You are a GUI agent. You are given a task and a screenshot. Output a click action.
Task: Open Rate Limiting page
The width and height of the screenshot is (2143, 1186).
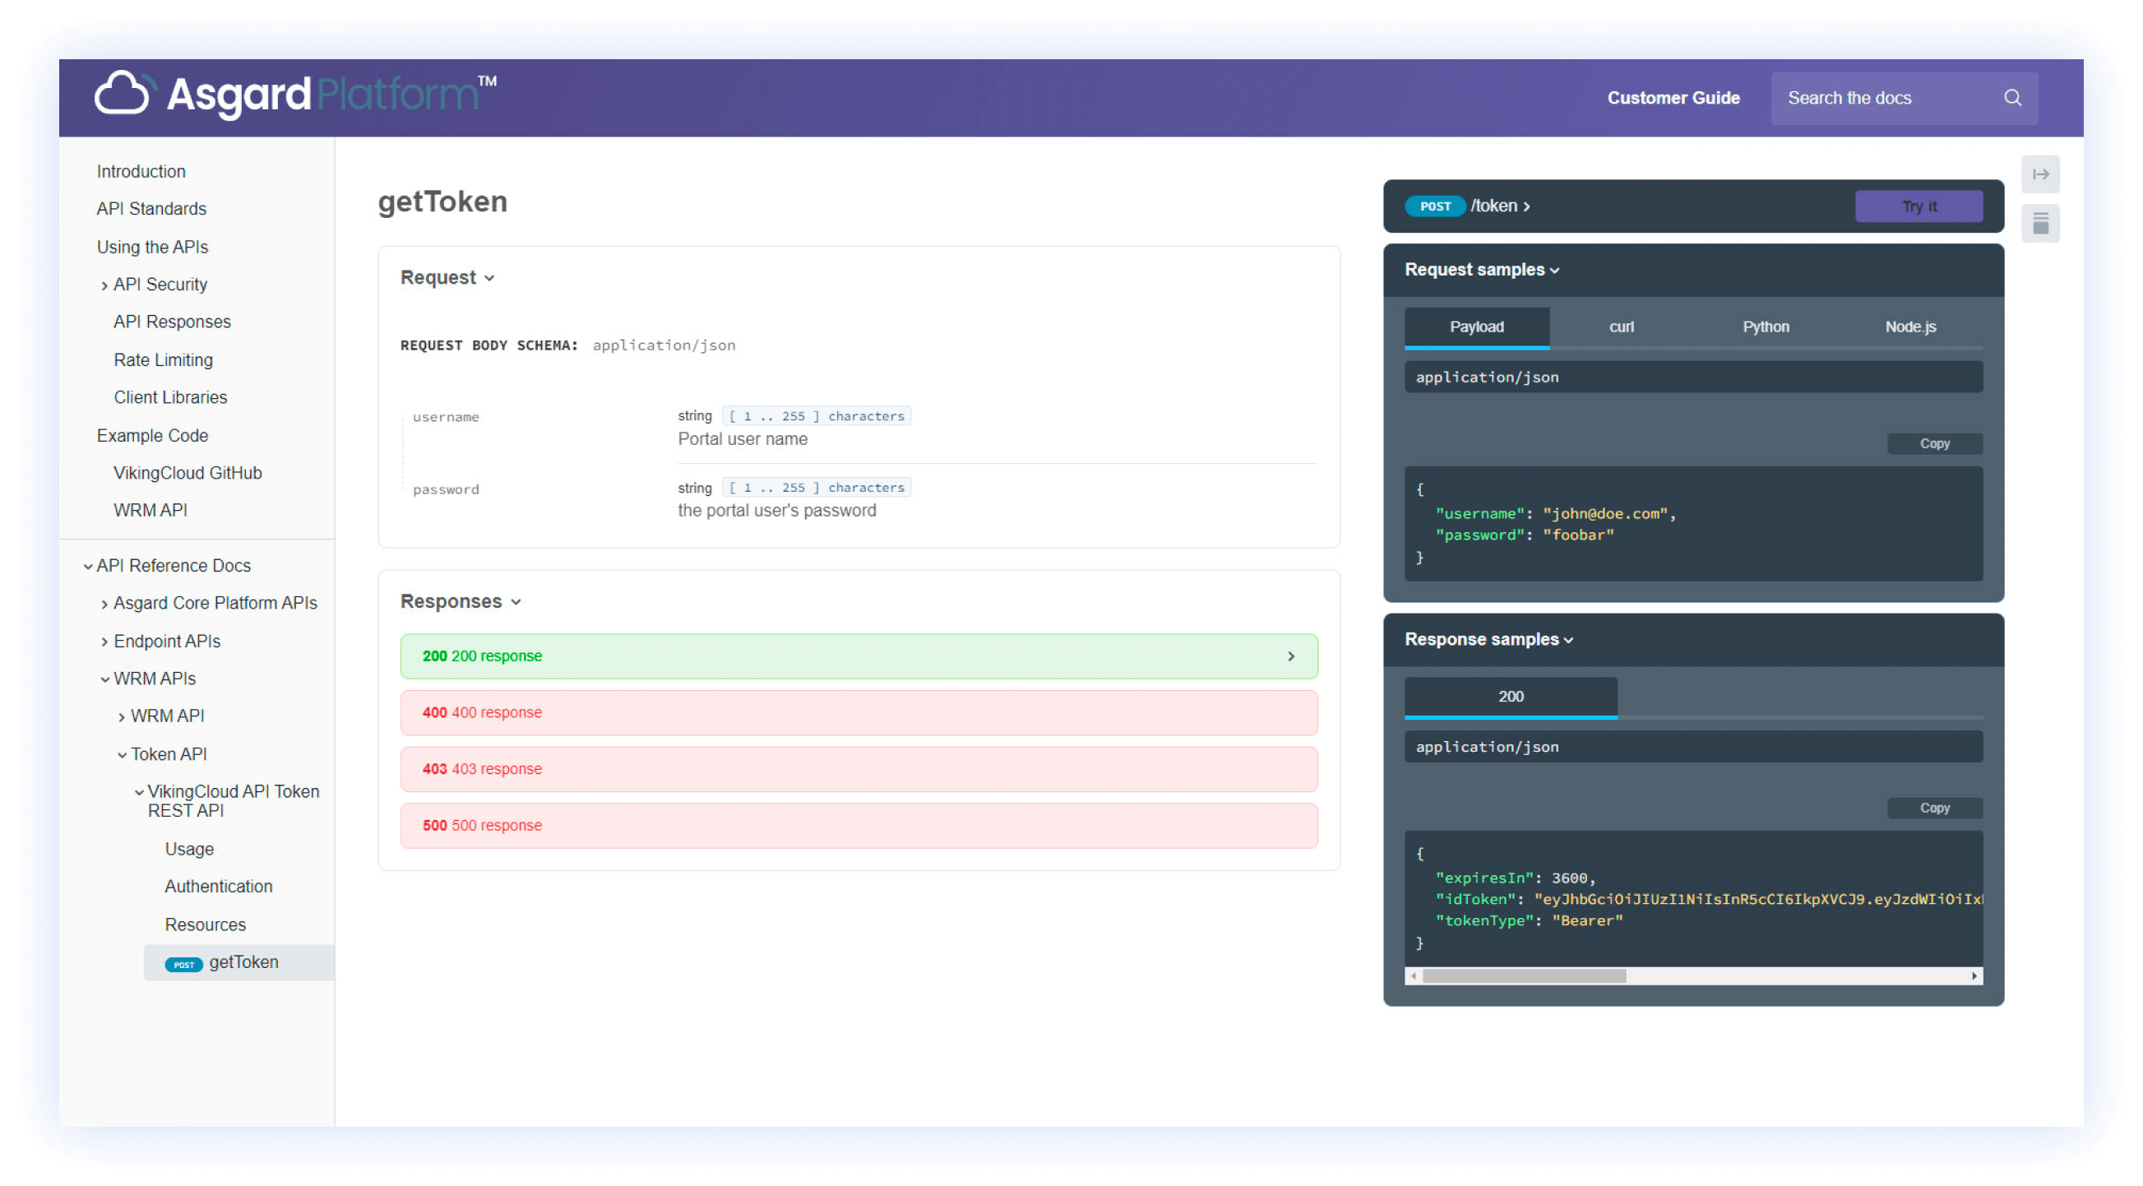(x=163, y=359)
